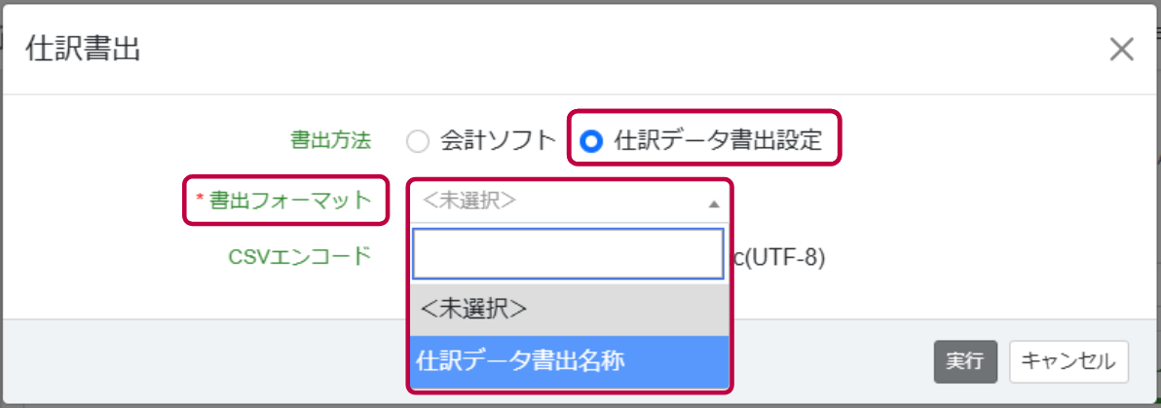Choose 仕訳データ書出名称 from the dropdown list

570,361
